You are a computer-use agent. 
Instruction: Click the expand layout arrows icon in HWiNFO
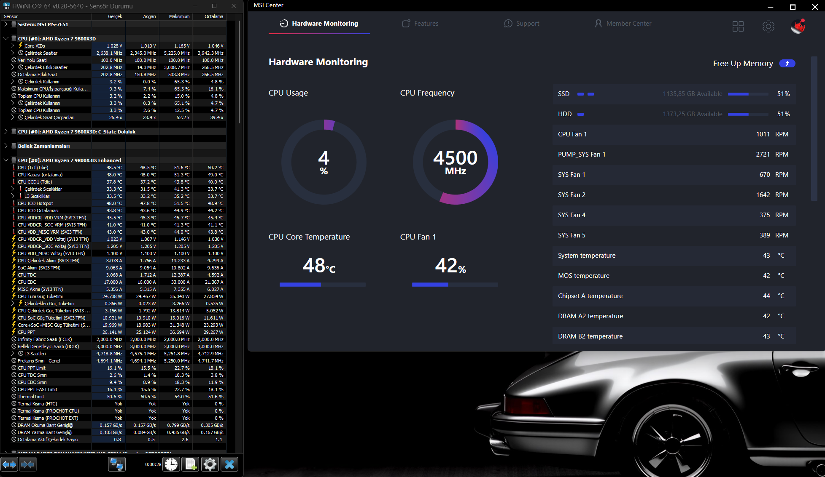[x=9, y=464]
